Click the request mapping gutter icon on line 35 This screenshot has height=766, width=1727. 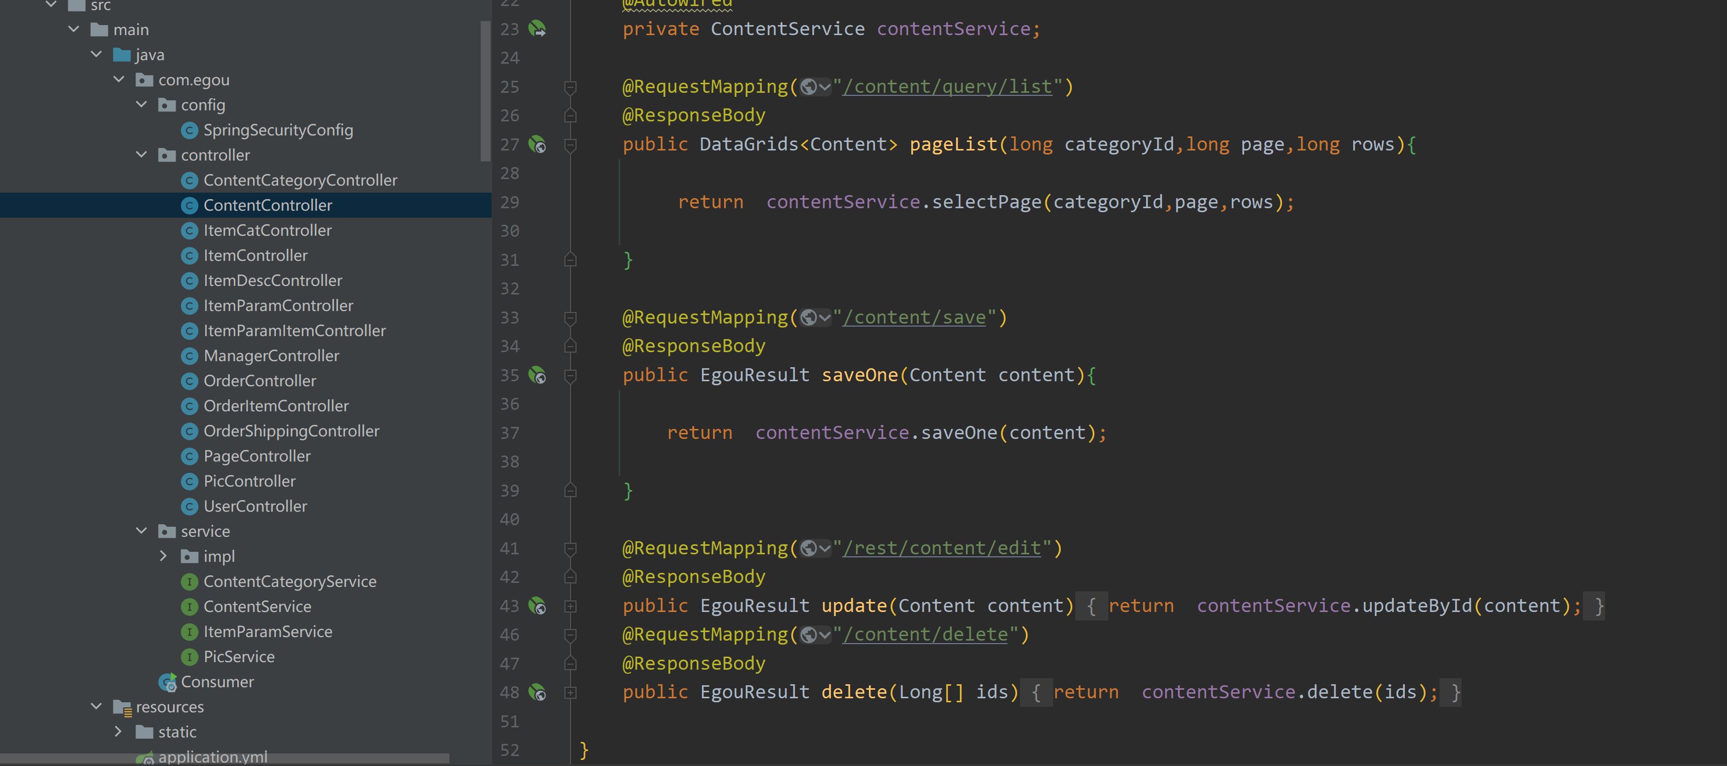pyautogui.click(x=537, y=375)
